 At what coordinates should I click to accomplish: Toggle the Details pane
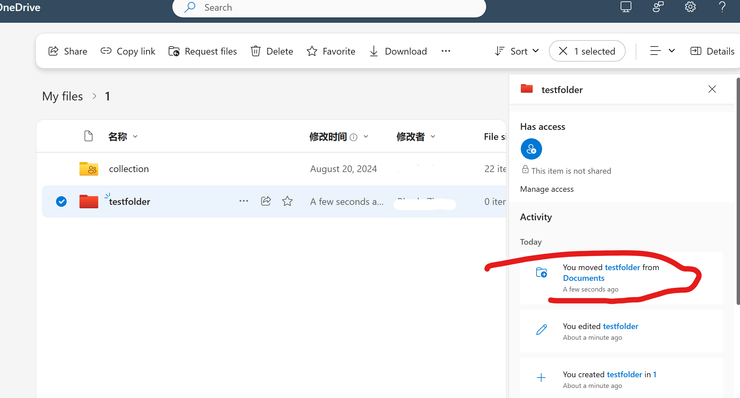(x=713, y=51)
